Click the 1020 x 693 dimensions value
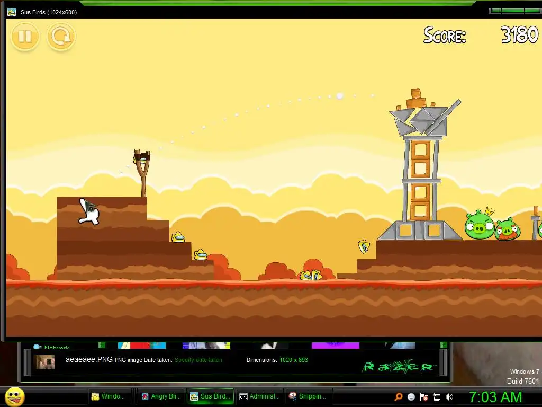Screen dimensions: 542x407 (x=294, y=360)
